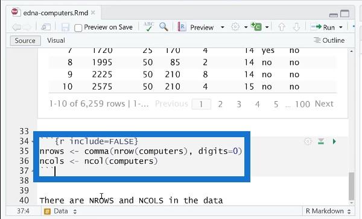The height and width of the screenshot is (219, 362).
Task: Click the editor vertical scrollbar thumb
Action: [x=351, y=186]
